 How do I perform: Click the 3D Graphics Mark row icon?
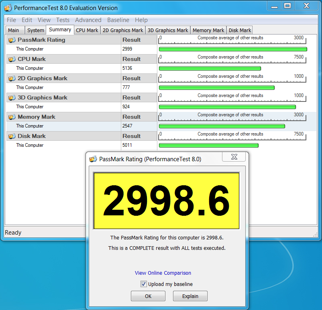pyautogui.click(x=12, y=98)
